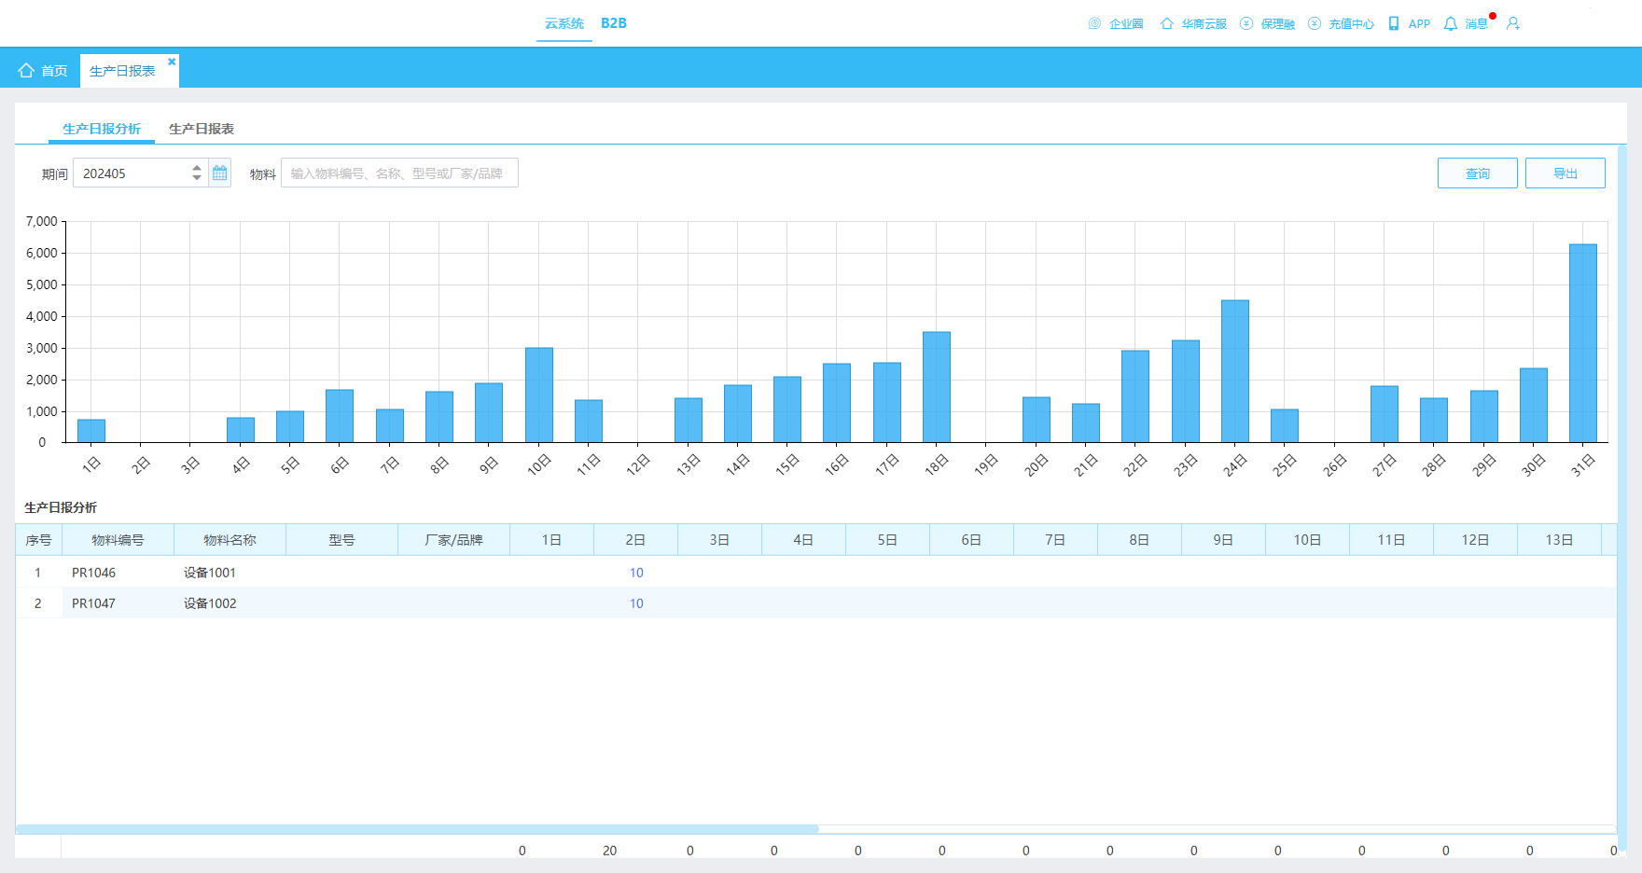1642x873 pixels.
Task: Select the 生产日报表 sub-tab
Action: [202, 129]
